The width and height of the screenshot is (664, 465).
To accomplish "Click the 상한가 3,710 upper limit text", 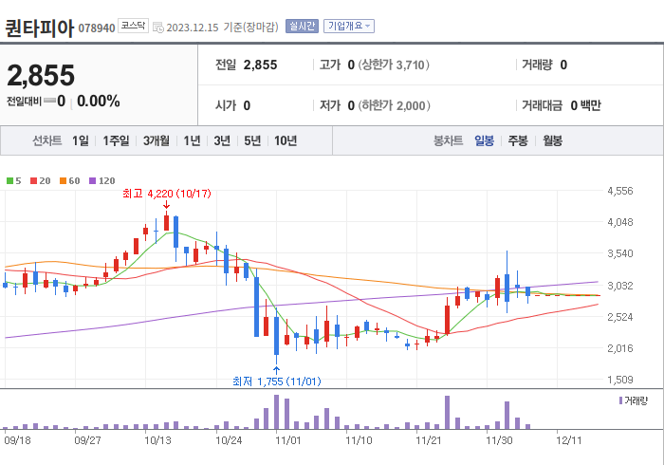I will point(394,65).
